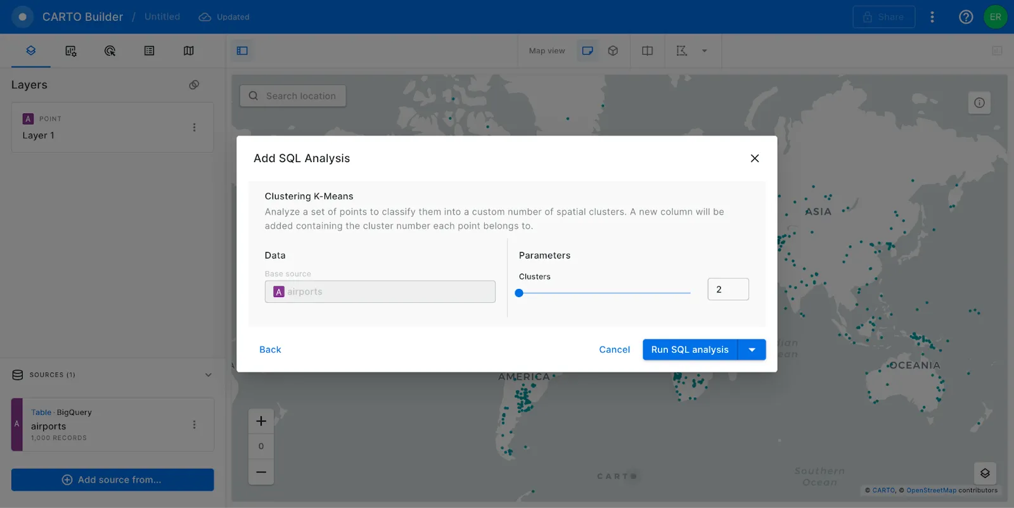Image resolution: width=1014 pixels, height=508 pixels.
Task: Collapse the Sources section
Action: coord(209,375)
